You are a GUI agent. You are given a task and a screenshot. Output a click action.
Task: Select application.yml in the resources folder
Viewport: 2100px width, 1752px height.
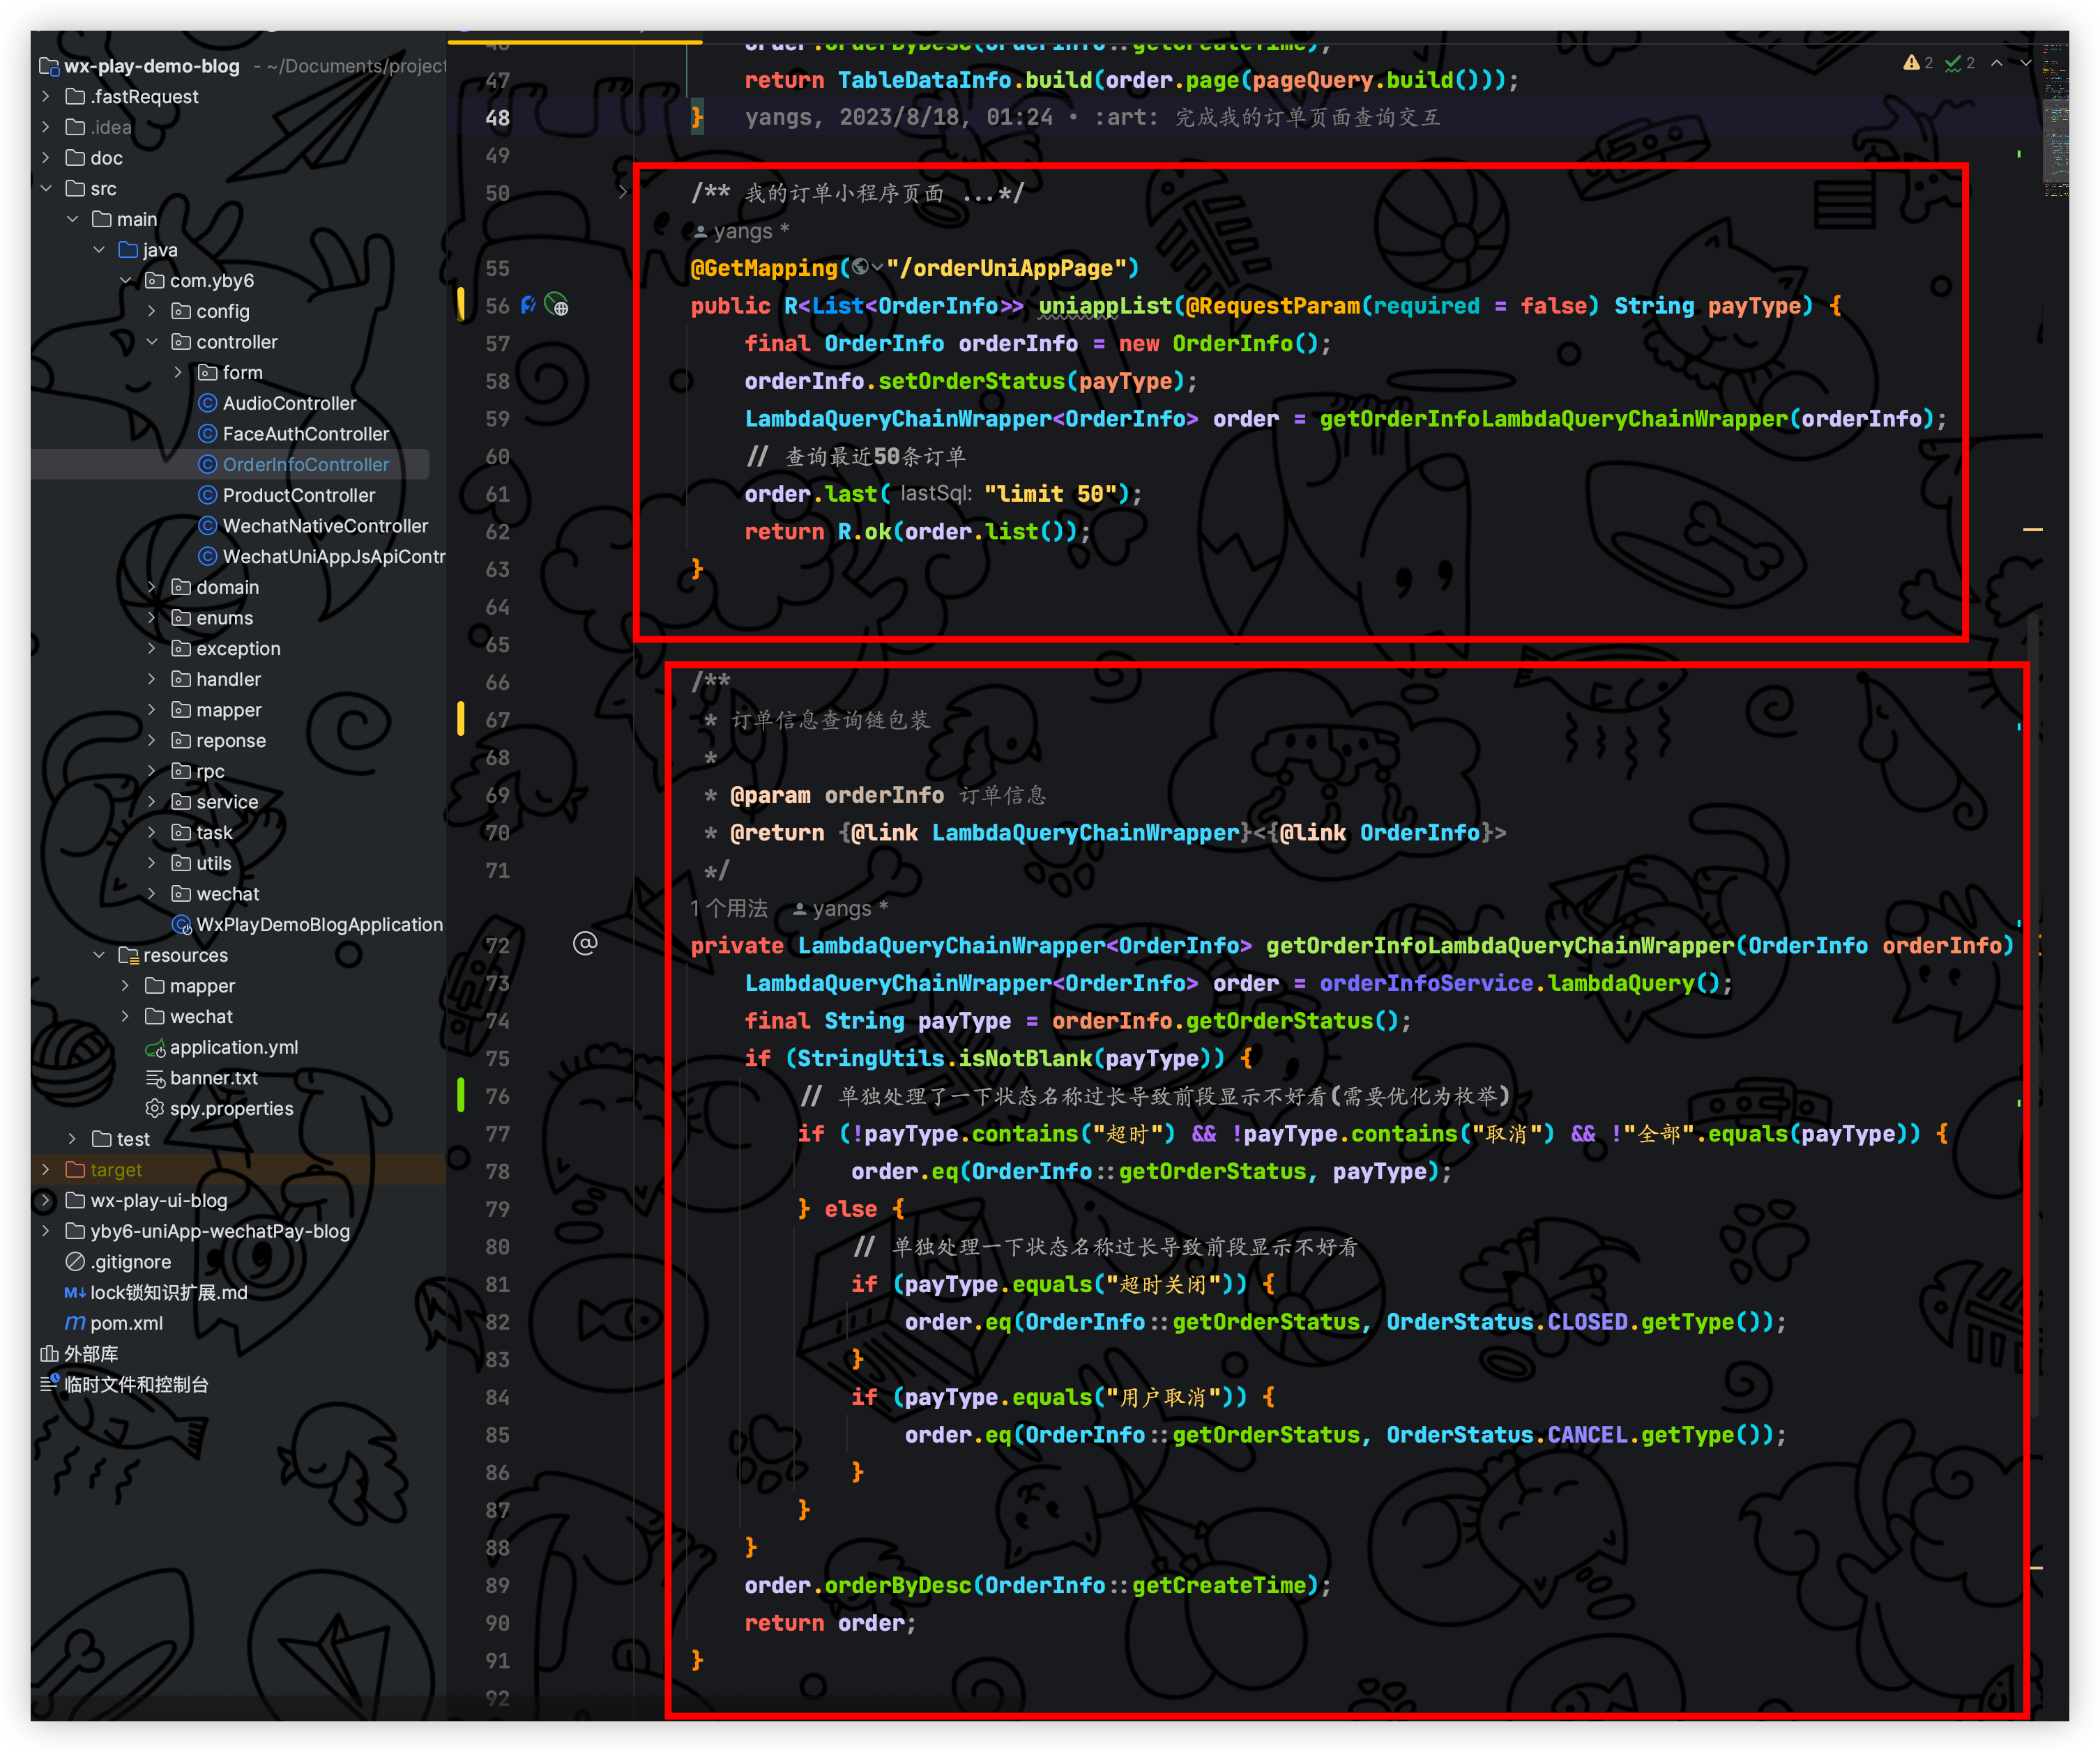(x=233, y=1047)
